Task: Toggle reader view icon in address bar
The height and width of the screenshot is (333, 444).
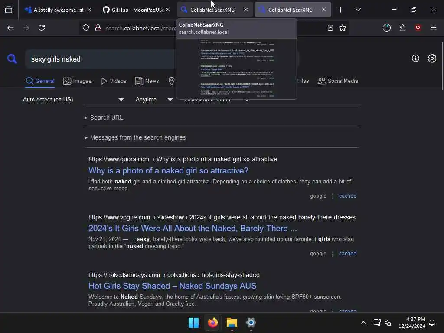Action: coord(330,28)
